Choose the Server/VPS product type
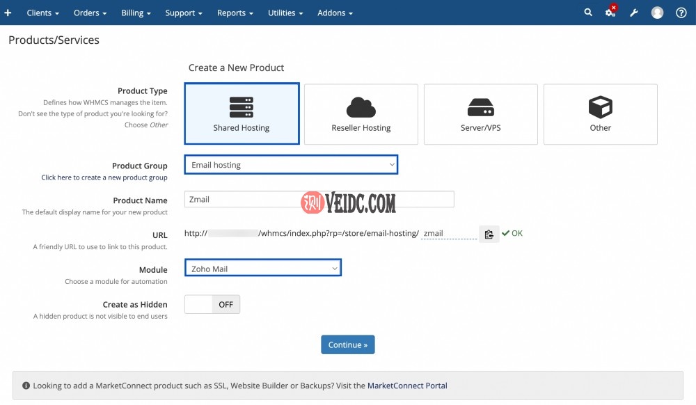This screenshot has height=405, width=696. point(481,114)
